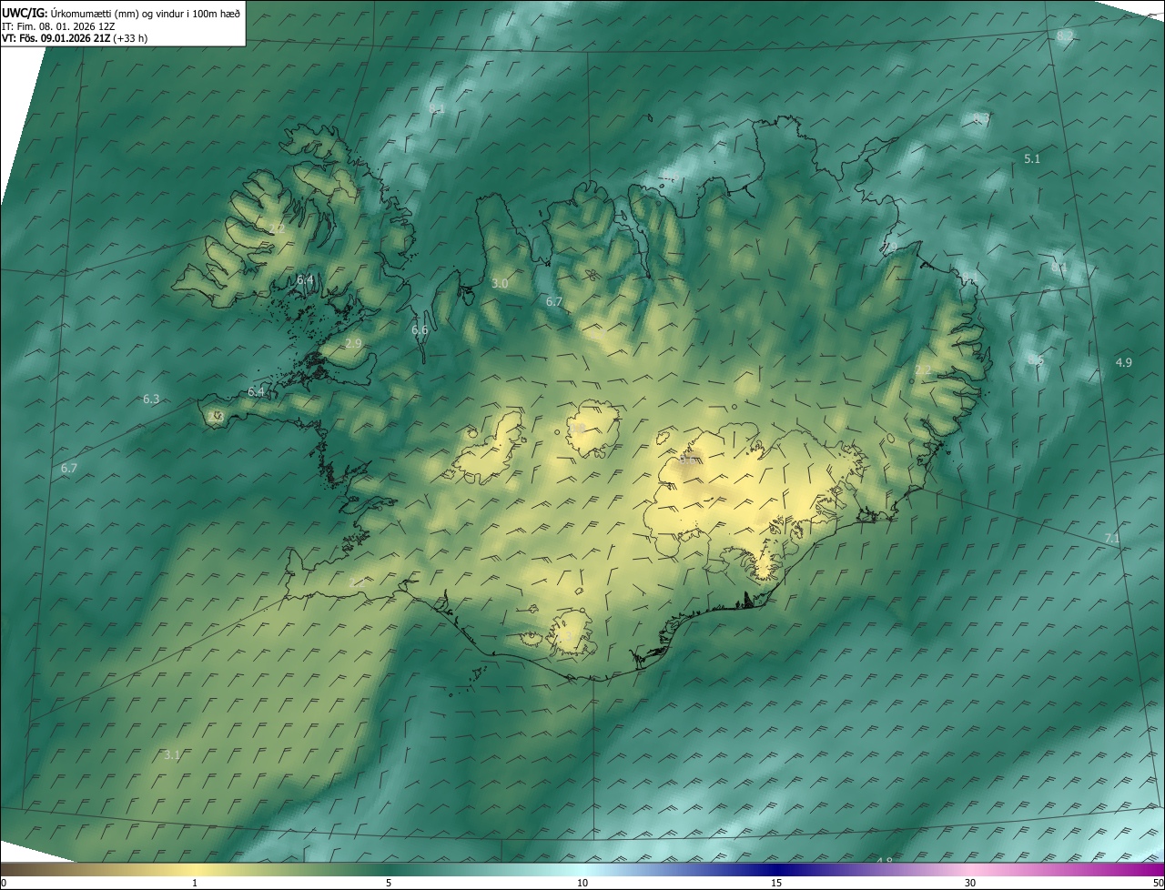Click the 7.1 precipitation value

1112,539
